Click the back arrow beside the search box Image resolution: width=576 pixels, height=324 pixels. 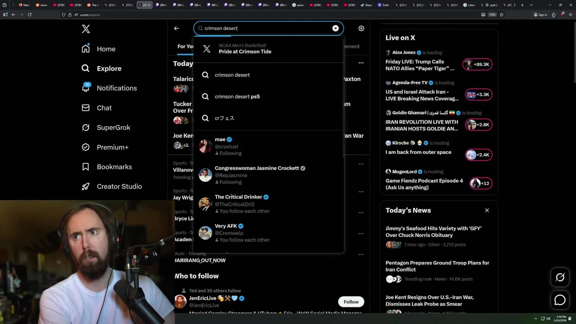pos(176,28)
